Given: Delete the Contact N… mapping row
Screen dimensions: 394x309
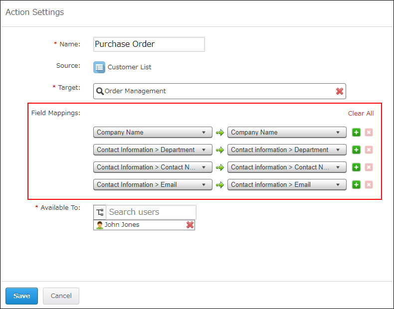Looking at the screenshot, I should click(x=369, y=167).
